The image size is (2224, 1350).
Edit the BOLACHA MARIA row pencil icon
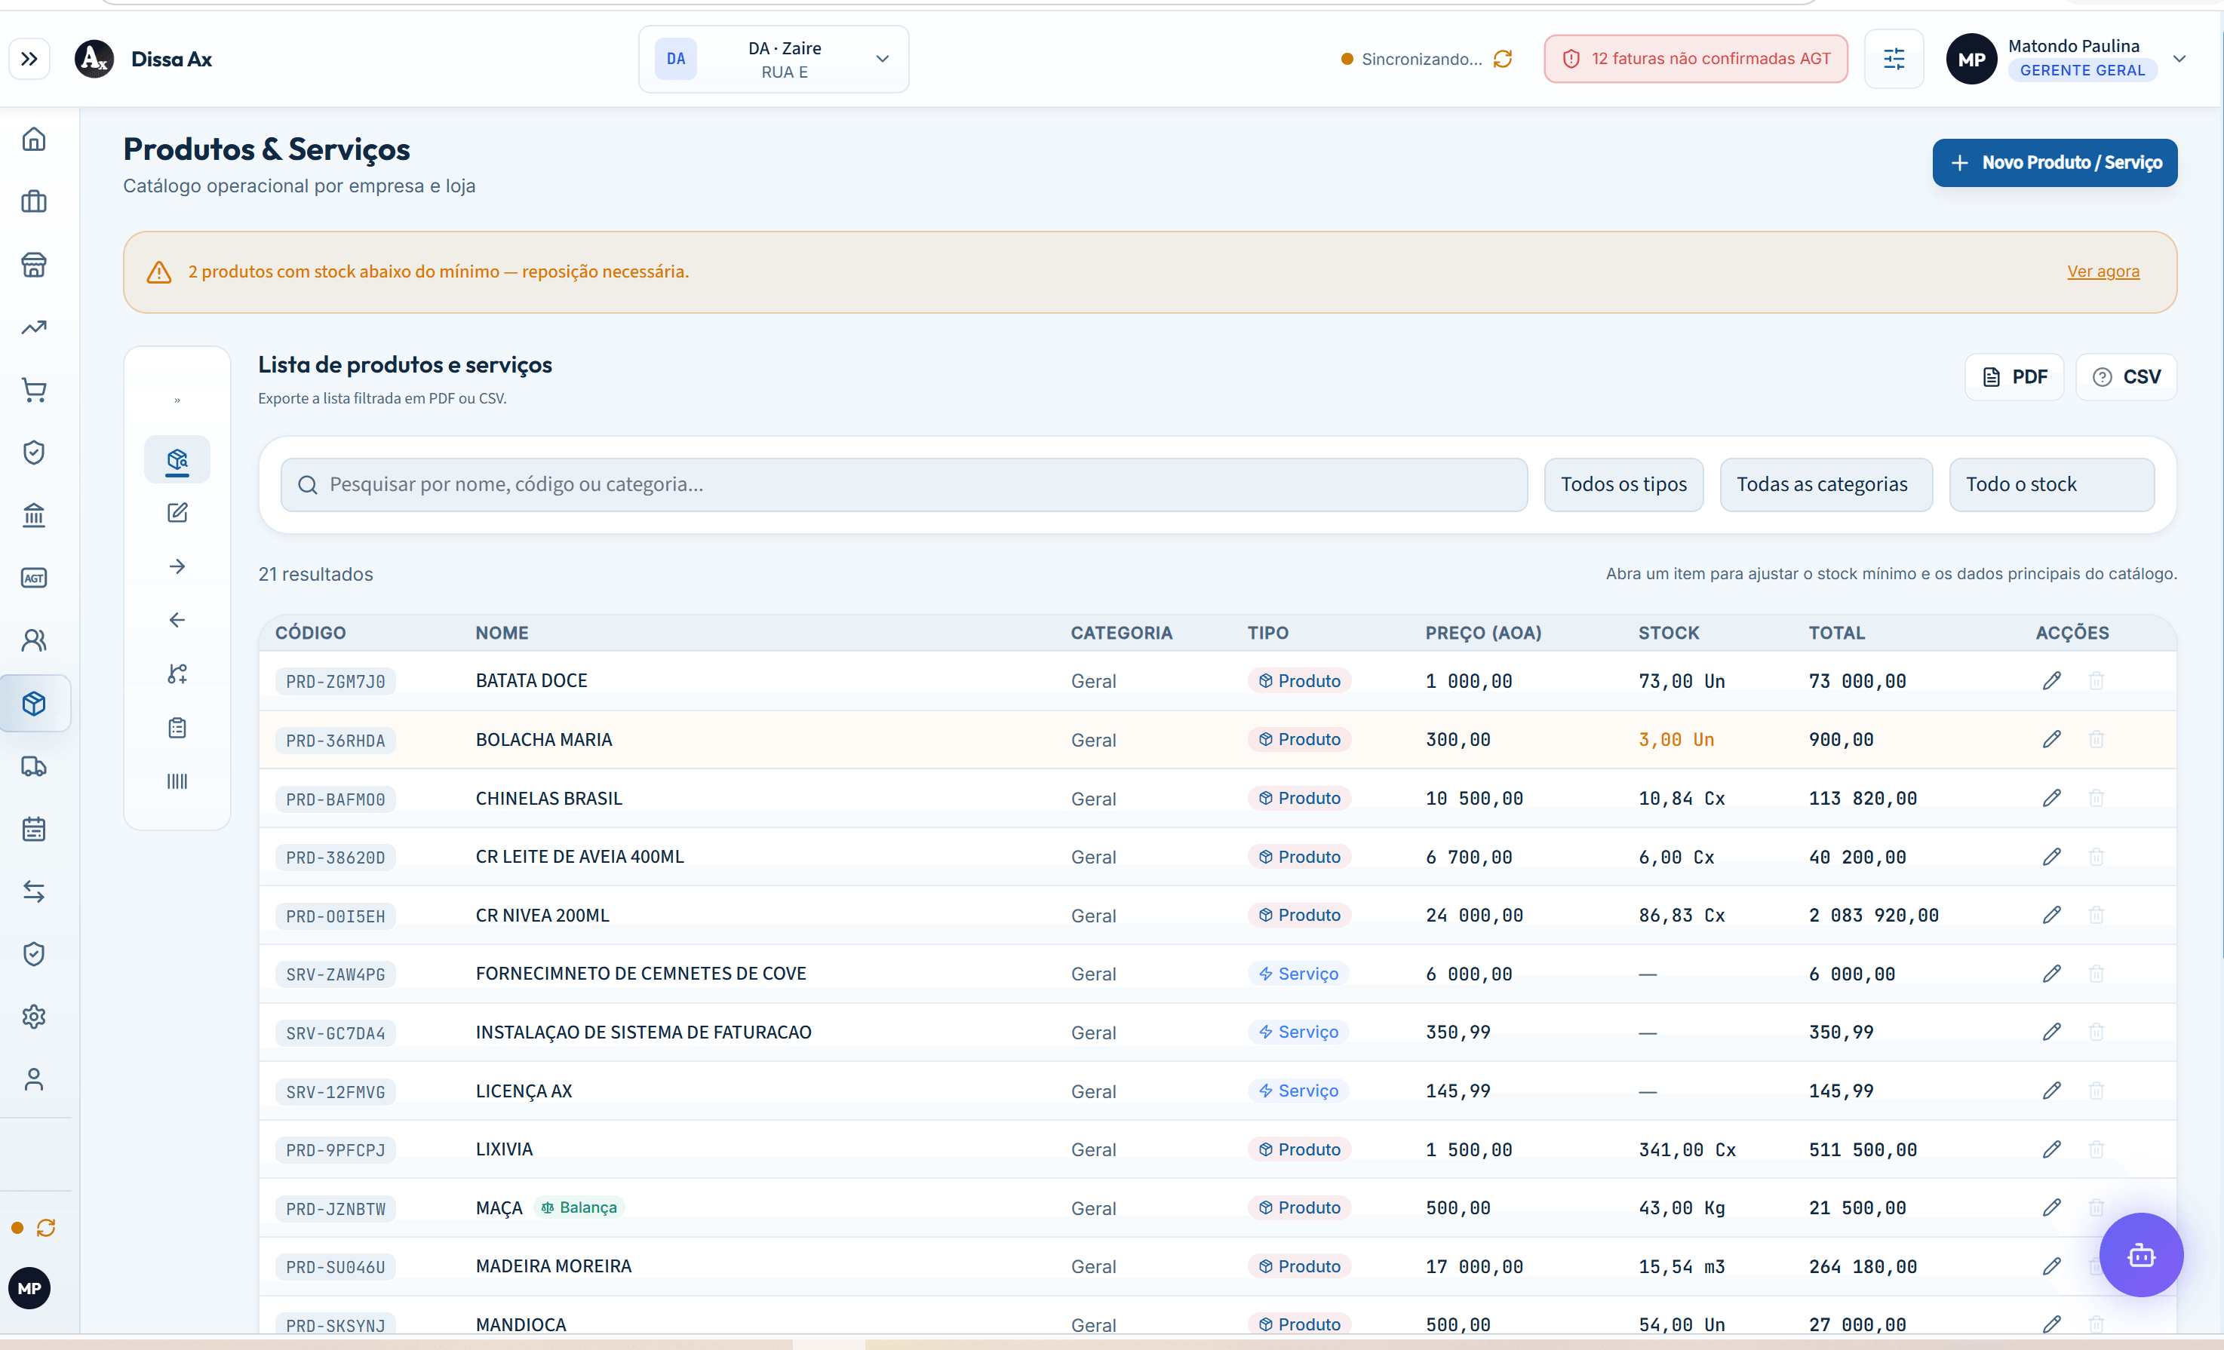pyautogui.click(x=2050, y=739)
